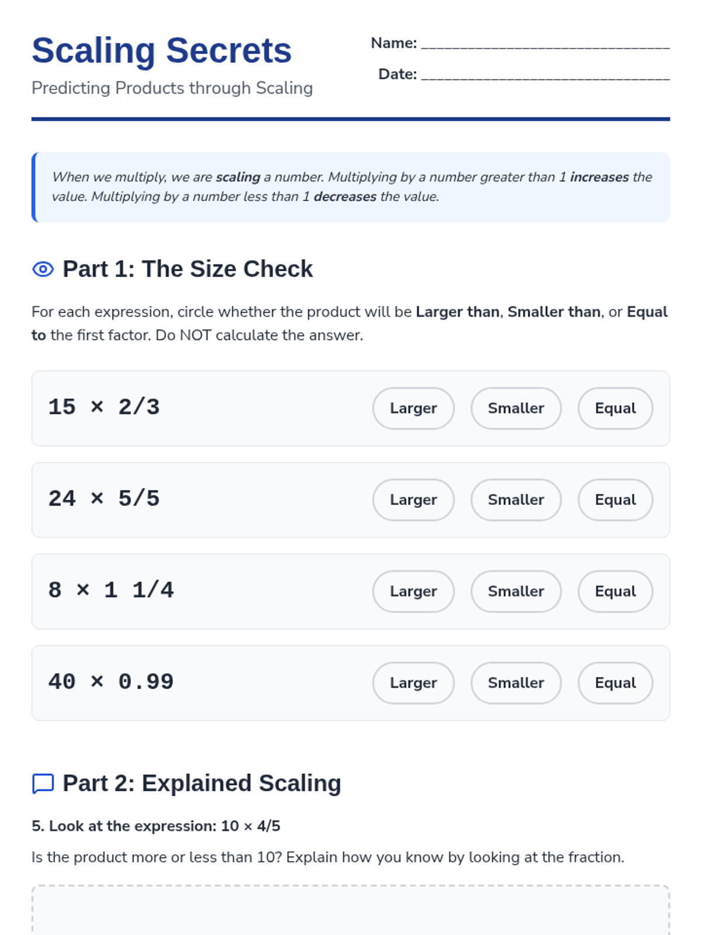Click the dashed answer box for question 5

[350, 910]
